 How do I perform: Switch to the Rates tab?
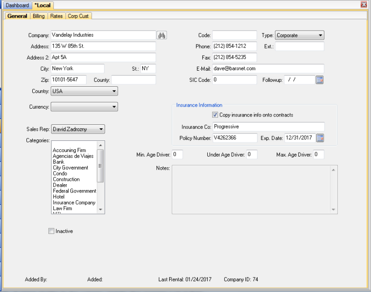pyautogui.click(x=56, y=16)
